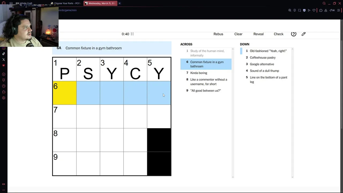Viewport: 343px width, 193px height.
Task: Select grid cell 3 containing the first letter Y
Action: tap(112, 69)
